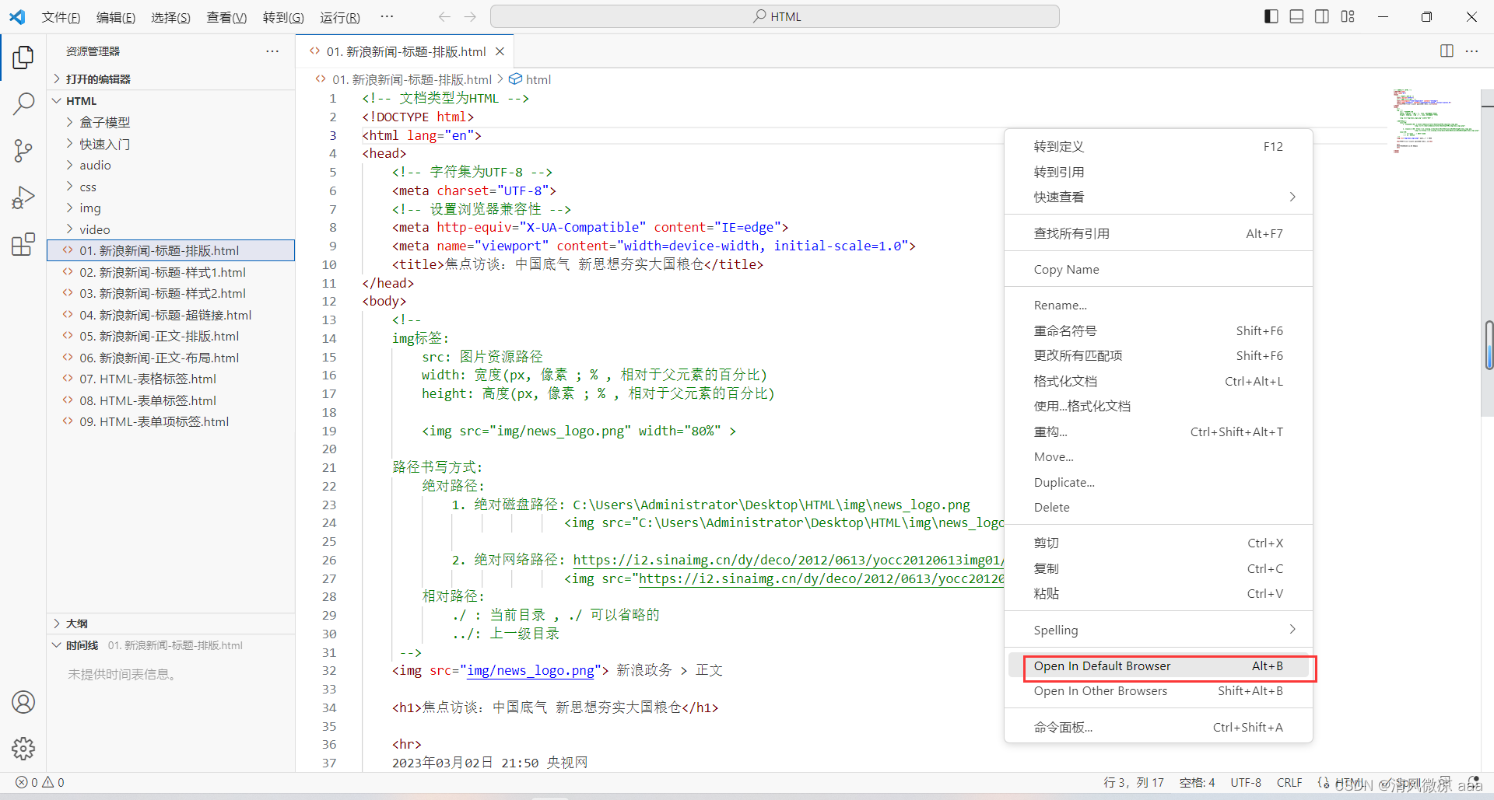Change line ending via CRLF status item

[1289, 782]
